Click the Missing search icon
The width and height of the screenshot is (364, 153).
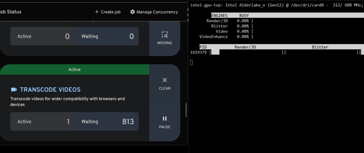[x=165, y=35]
